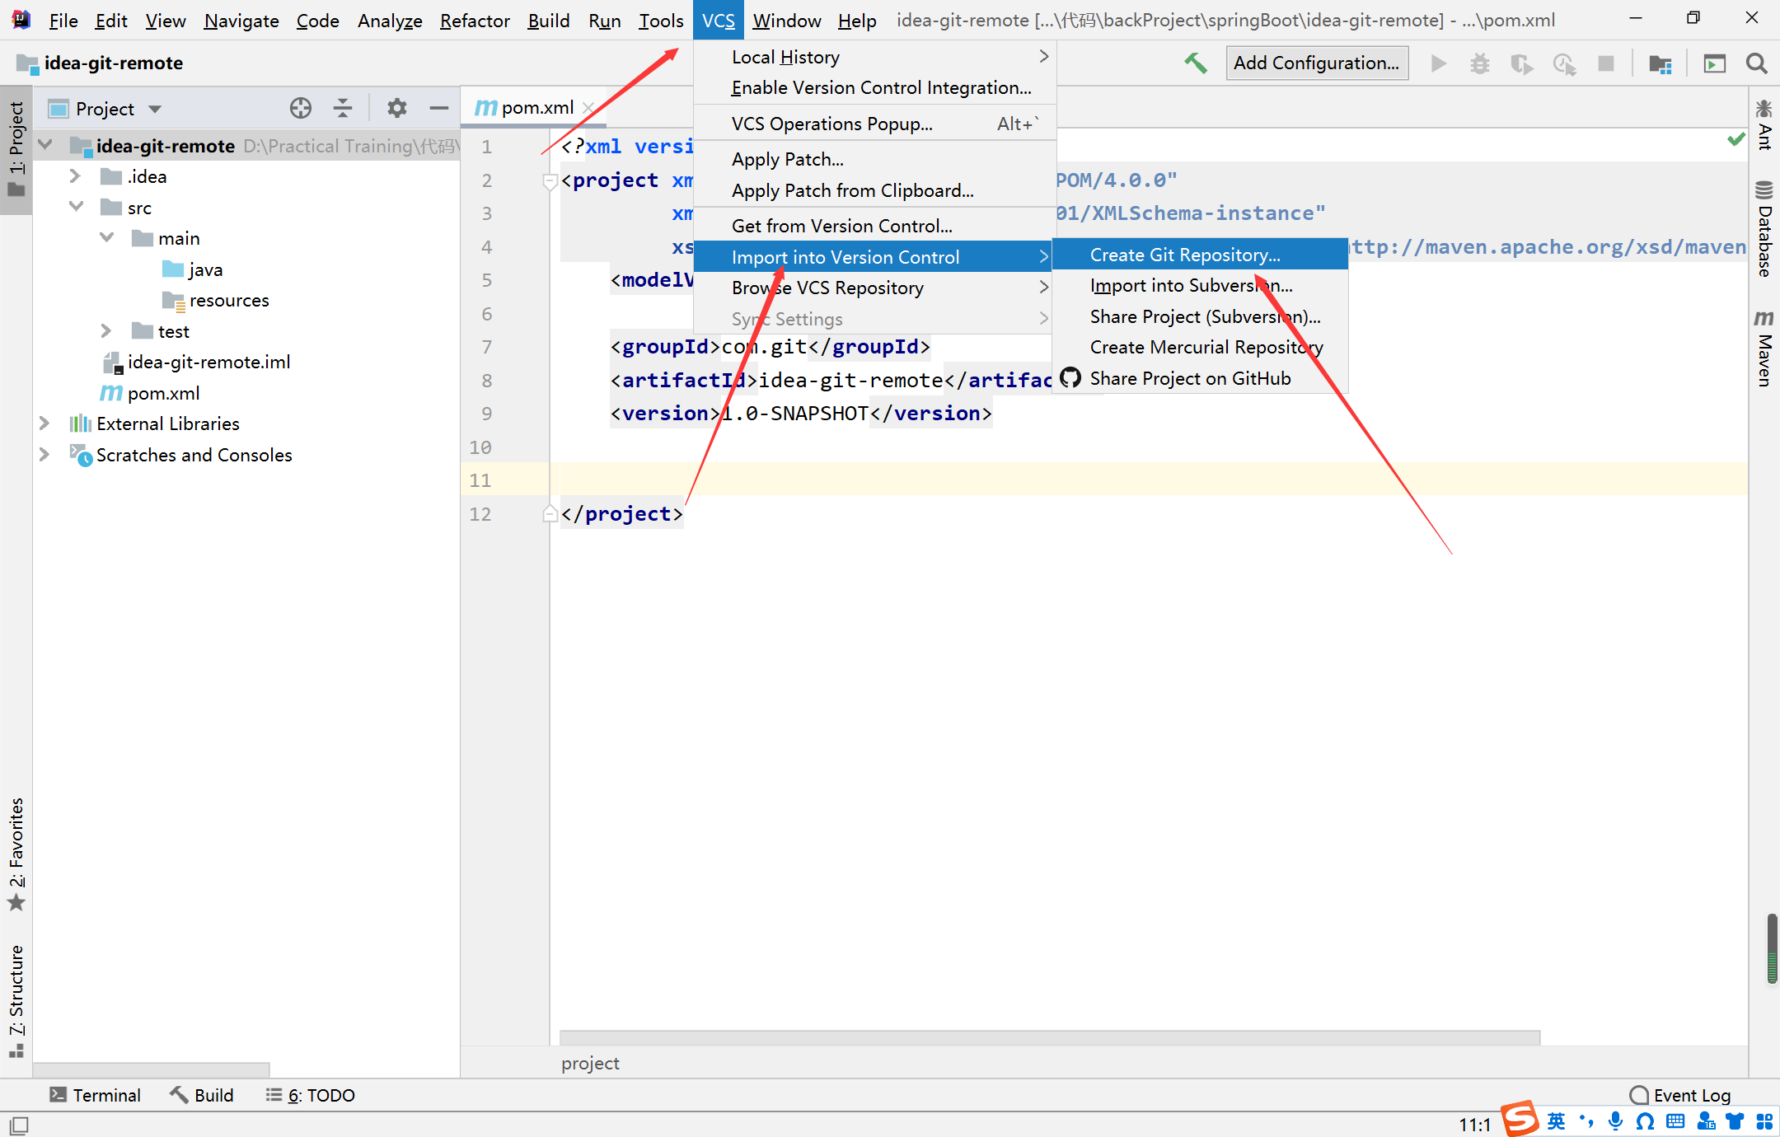This screenshot has height=1137, width=1780.
Task: Choose Enable Version Control Integration
Action: (874, 87)
